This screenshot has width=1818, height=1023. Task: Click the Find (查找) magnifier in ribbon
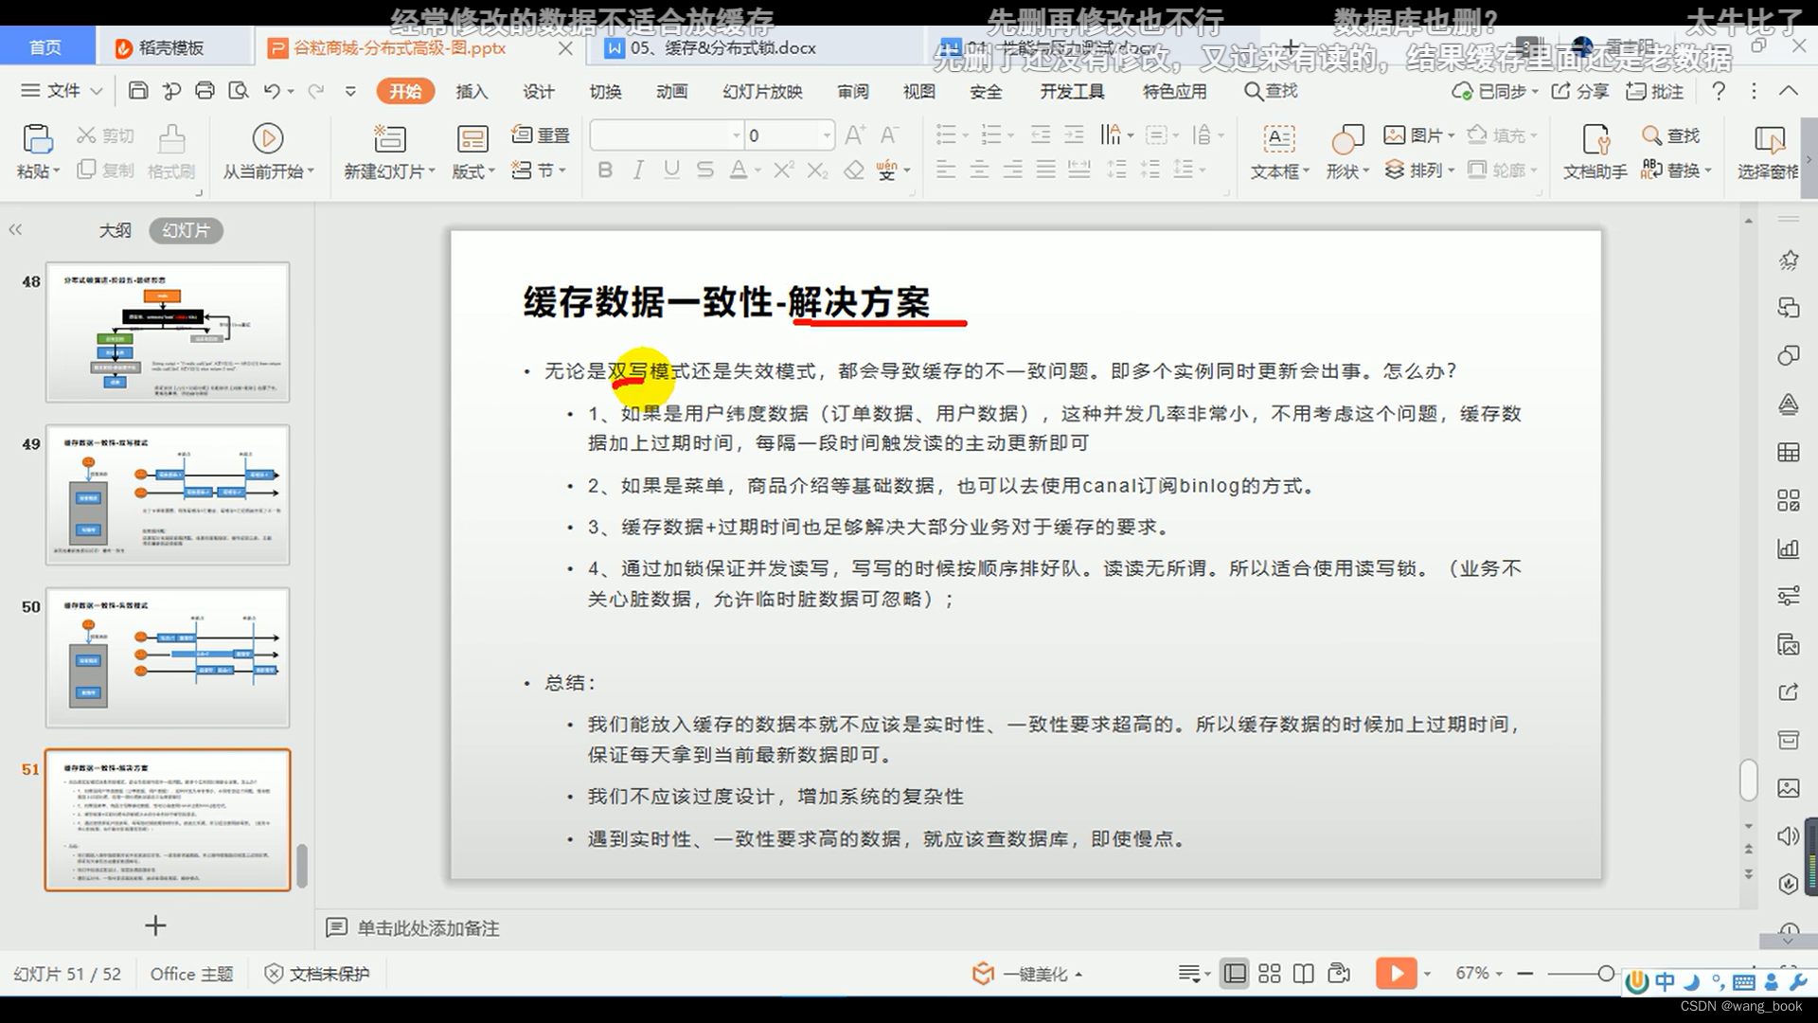click(1671, 135)
